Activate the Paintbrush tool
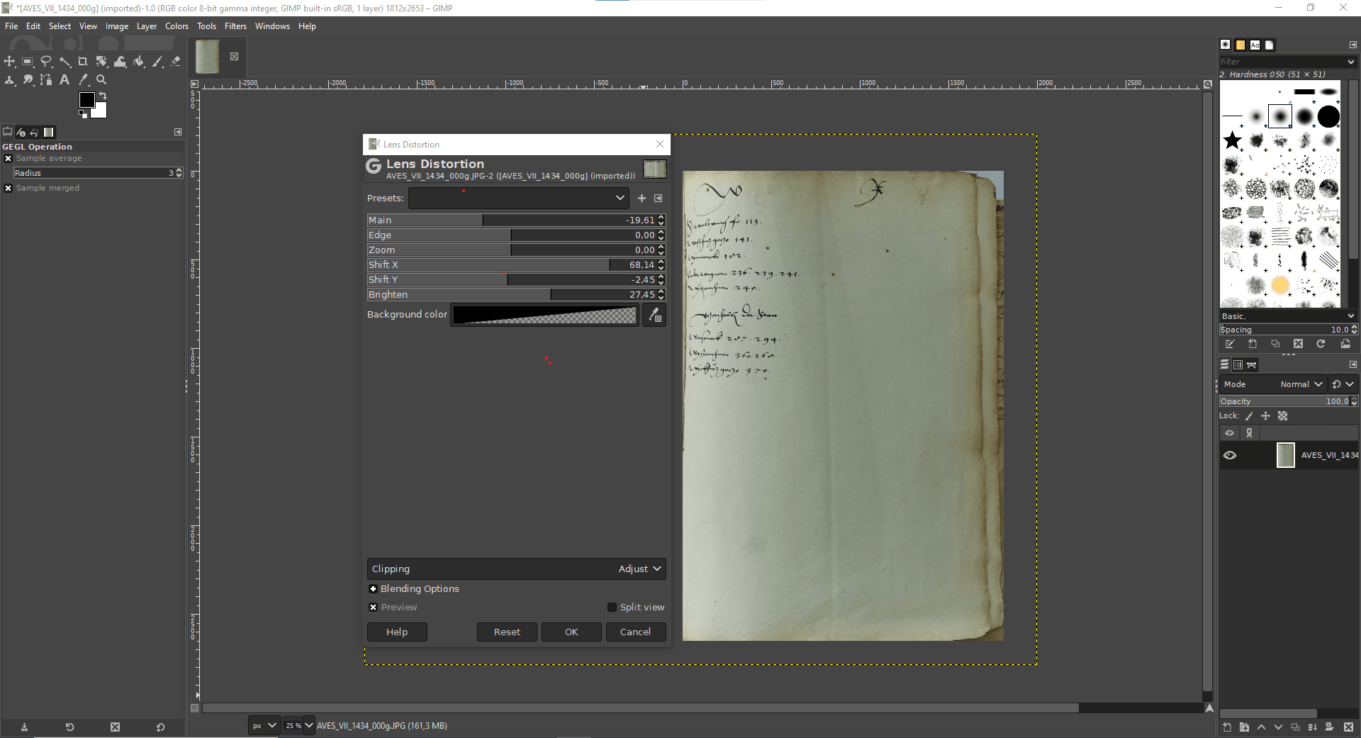This screenshot has height=738, width=1361. pos(157,62)
